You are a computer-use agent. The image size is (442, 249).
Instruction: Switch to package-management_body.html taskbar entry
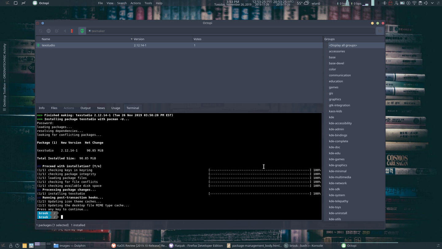click(254, 246)
